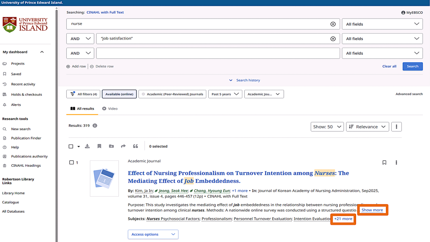Viewport: 430px width, 242px height.
Task: Open the results info icon next to 319
Action: pyautogui.click(x=95, y=126)
